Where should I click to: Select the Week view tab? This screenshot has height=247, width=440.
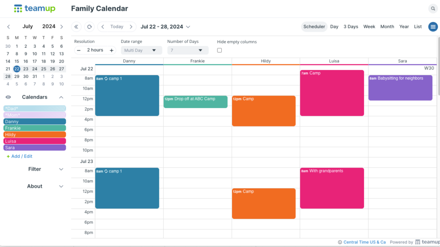369,26
